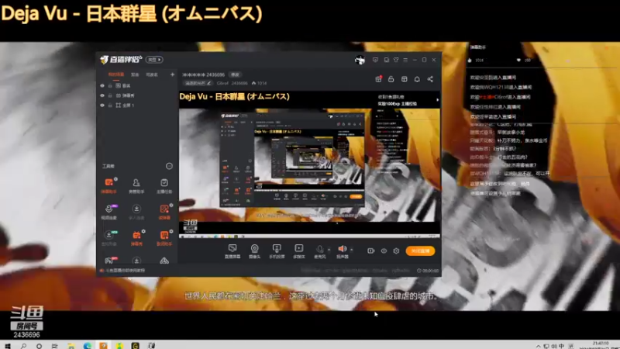Switch to the second scene tab
The height and width of the screenshot is (349, 620).
(x=135, y=74)
